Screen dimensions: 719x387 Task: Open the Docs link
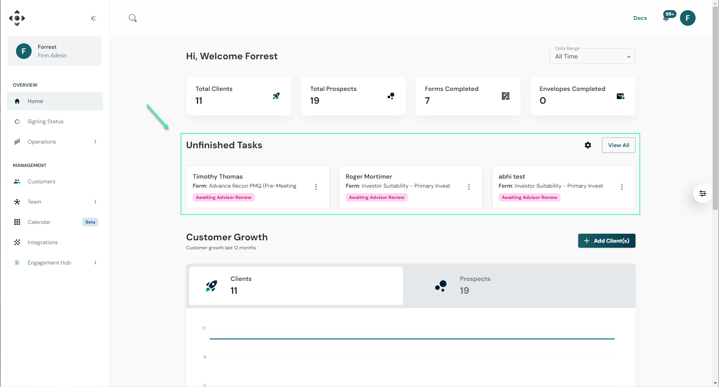pos(640,18)
